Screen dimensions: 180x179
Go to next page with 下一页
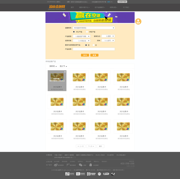point(91,146)
